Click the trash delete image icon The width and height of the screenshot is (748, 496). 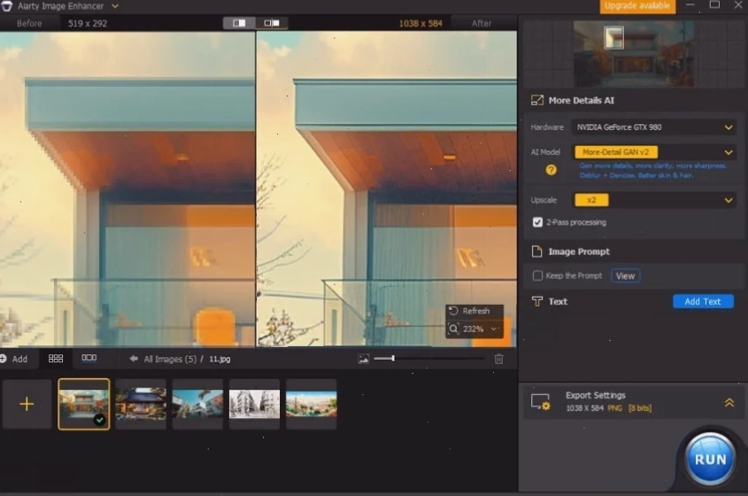coord(499,359)
